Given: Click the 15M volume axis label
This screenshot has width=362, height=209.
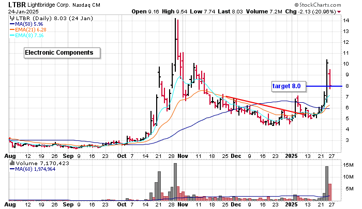Looking at the screenshot, I should click(x=348, y=165).
